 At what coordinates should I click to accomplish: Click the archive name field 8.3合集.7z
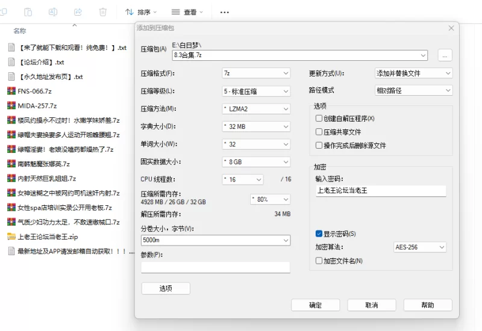pyautogui.click(x=299, y=55)
